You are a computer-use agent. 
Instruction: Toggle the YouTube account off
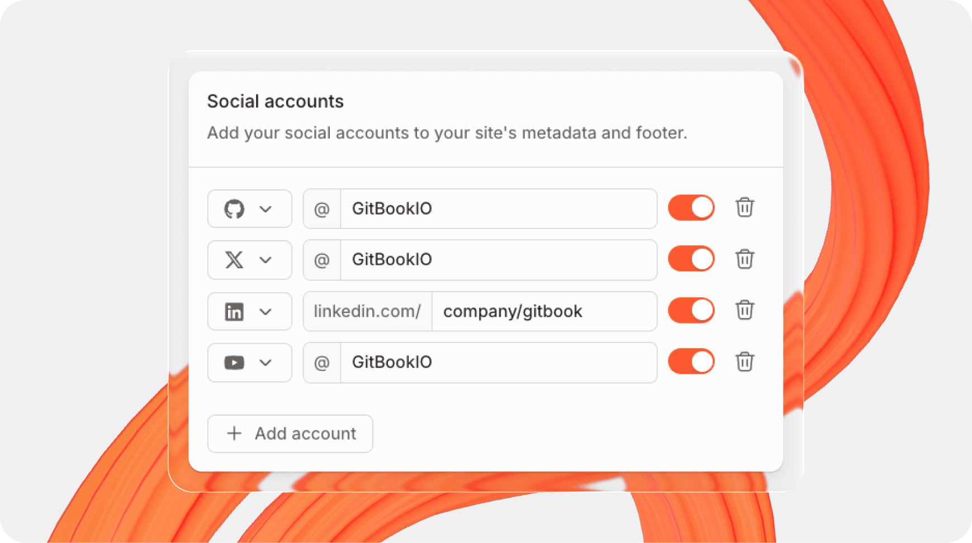(x=691, y=361)
